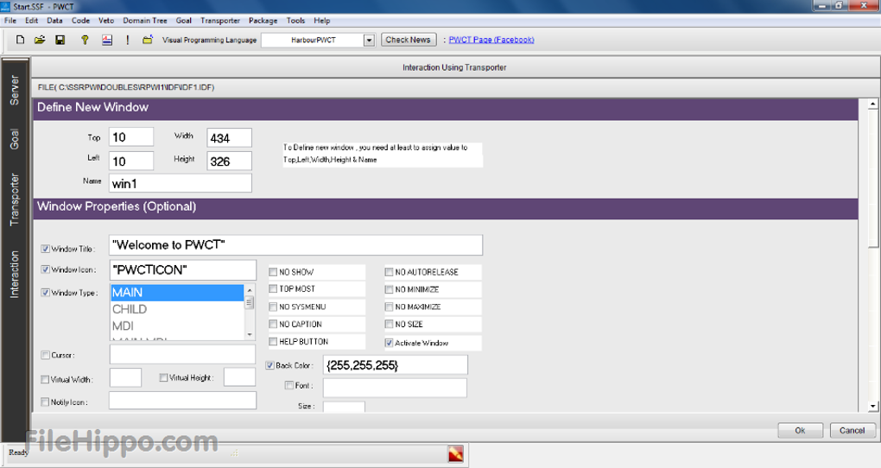The image size is (881, 468).
Task: Switch to the Goal side tab
Action: (x=15, y=139)
